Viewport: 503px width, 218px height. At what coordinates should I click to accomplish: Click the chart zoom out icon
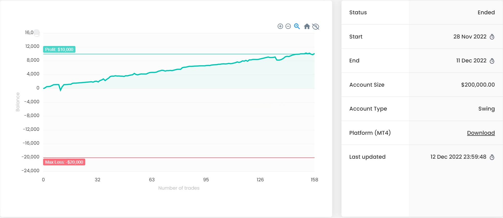pos(288,26)
